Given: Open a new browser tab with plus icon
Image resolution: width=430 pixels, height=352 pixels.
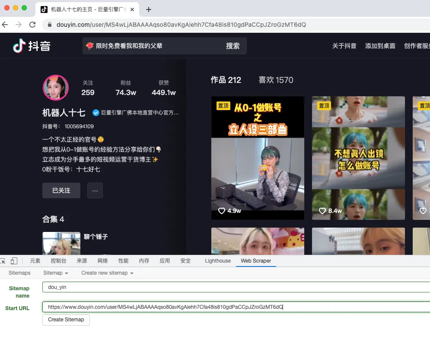Looking at the screenshot, I should point(149,10).
